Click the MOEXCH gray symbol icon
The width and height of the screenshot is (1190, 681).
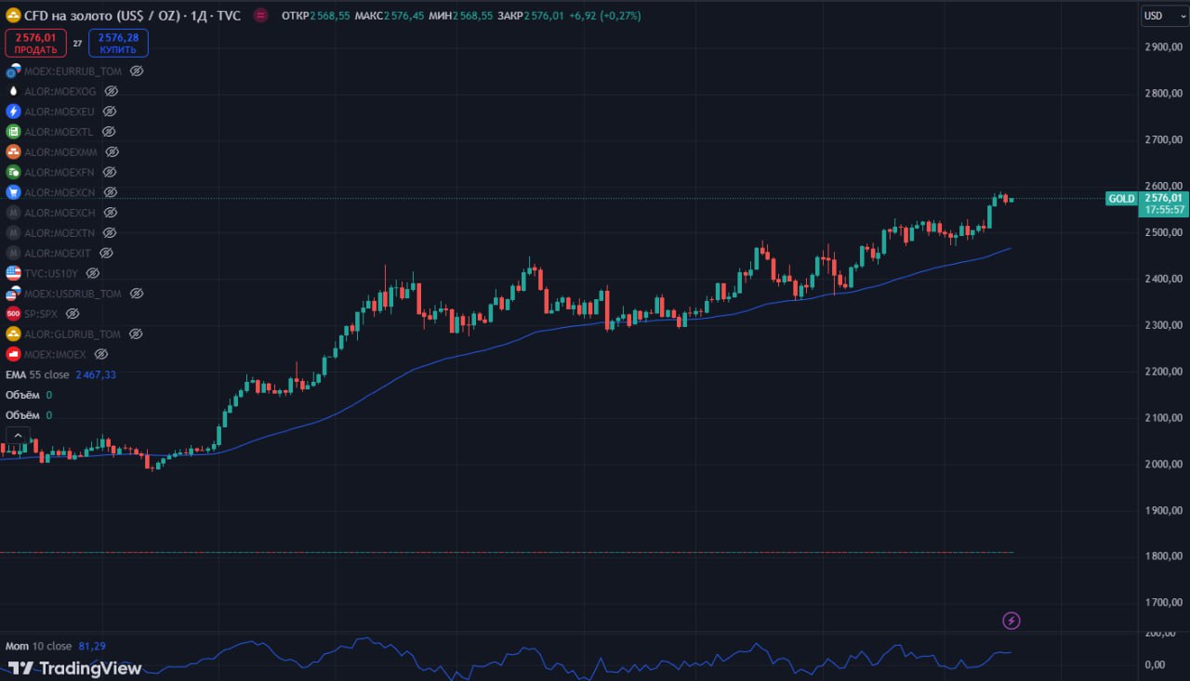pos(13,213)
